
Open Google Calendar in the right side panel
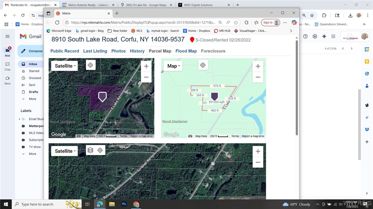tap(367, 49)
